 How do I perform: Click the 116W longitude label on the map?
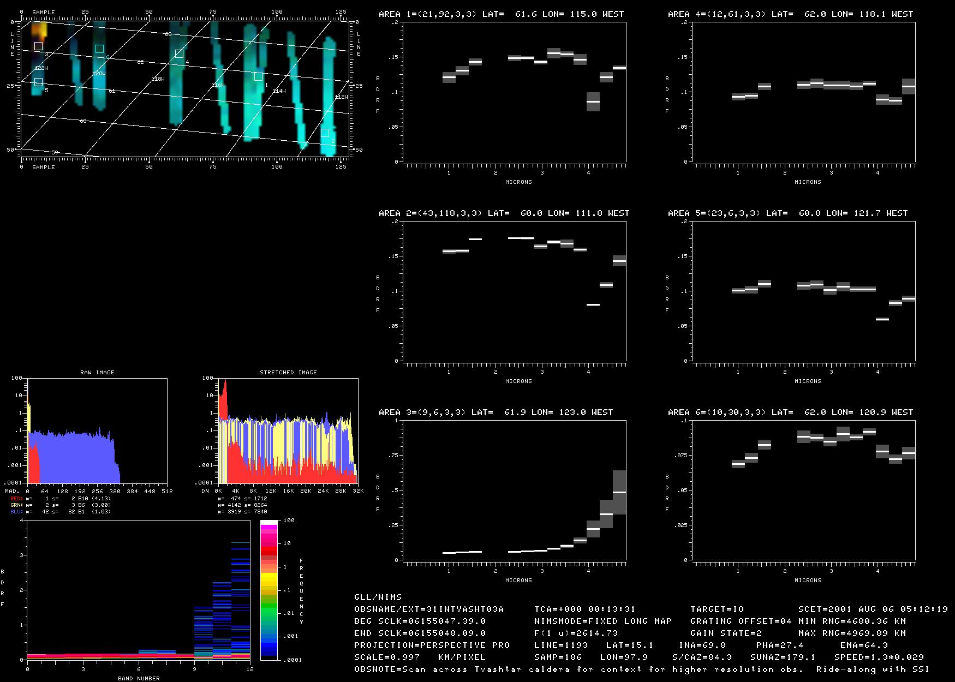tap(218, 85)
